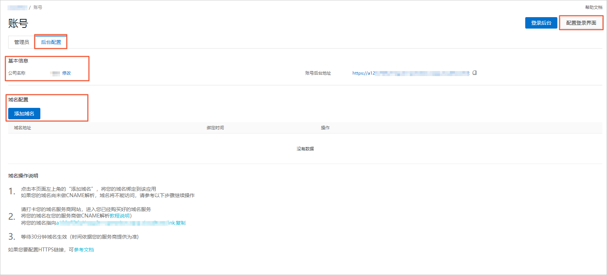Viewport: 607px width, 275px height.
Task: Click the 域名地址 column header
Action: coord(22,128)
